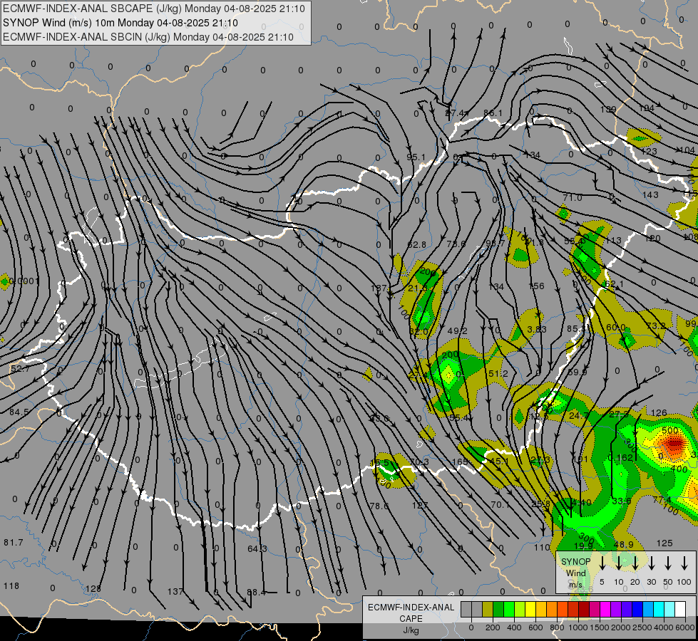Click the wind arrow above 30 m/s

652,562
